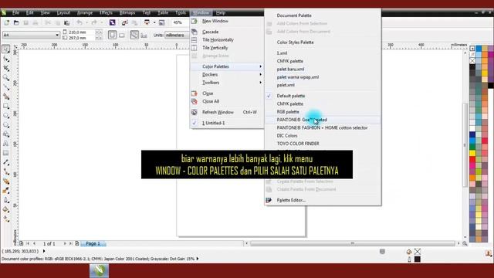Expand the Color Palettes submenu
This screenshot has height=278, width=494.
tap(227, 66)
